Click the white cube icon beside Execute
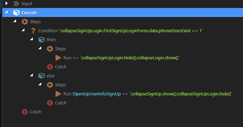Image resolution: width=243 pixels, height=127 pixels. click(16, 12)
